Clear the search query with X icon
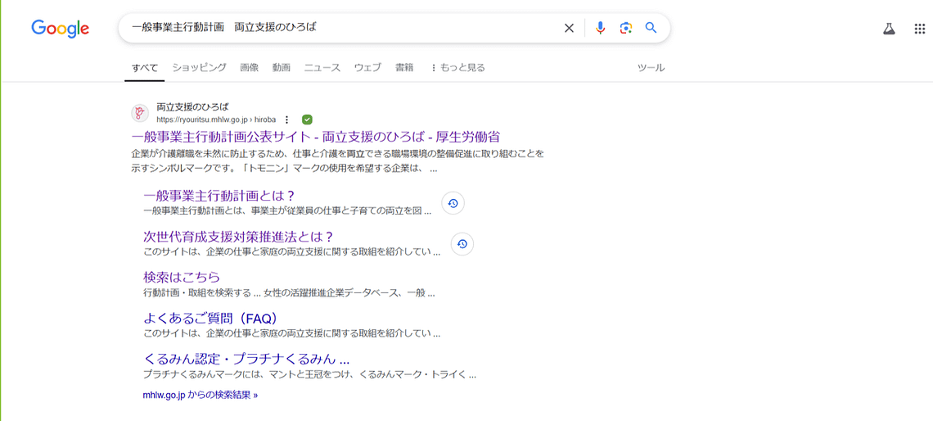The width and height of the screenshot is (933, 421). [x=569, y=28]
